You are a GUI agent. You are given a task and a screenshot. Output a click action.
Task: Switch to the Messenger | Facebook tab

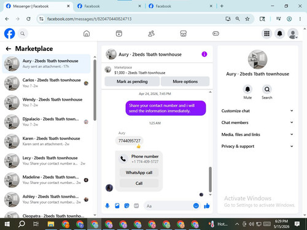coord(38,6)
